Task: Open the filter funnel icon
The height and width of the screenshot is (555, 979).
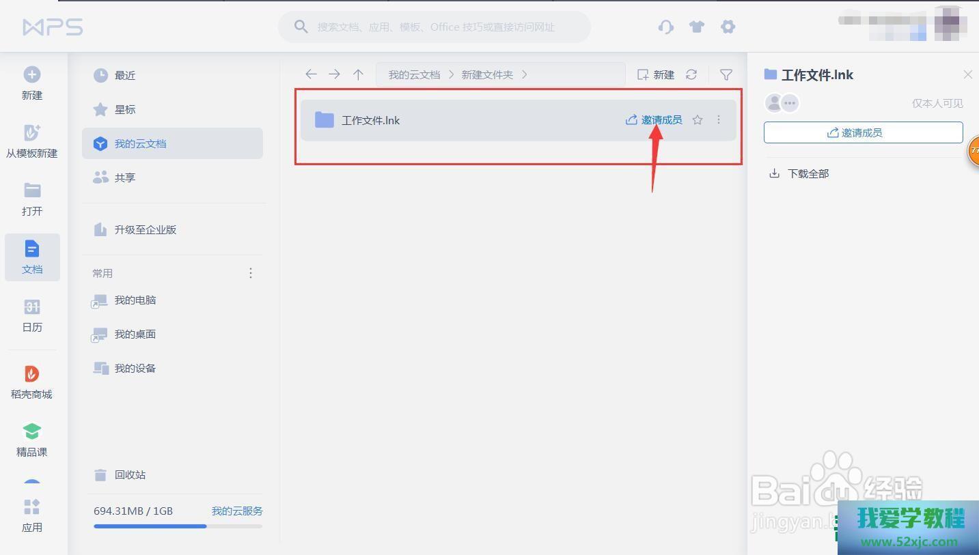Action: [x=726, y=74]
